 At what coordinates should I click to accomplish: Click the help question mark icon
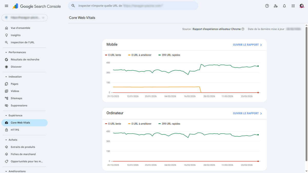[267, 6]
